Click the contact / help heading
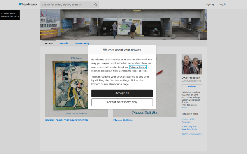The image size is (247, 154). click(x=190, y=114)
